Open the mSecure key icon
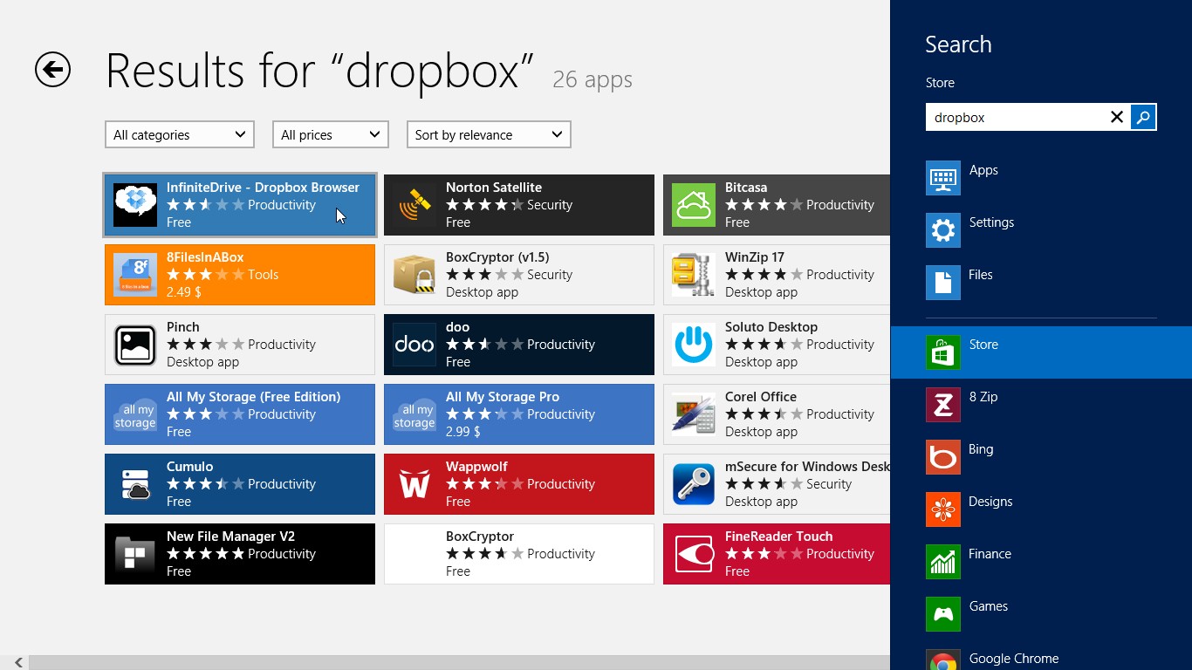Image resolution: width=1192 pixels, height=670 pixels. [x=694, y=484]
